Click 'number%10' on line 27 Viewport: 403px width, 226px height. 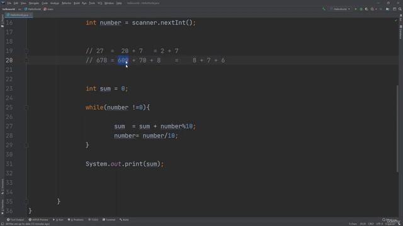176,126
